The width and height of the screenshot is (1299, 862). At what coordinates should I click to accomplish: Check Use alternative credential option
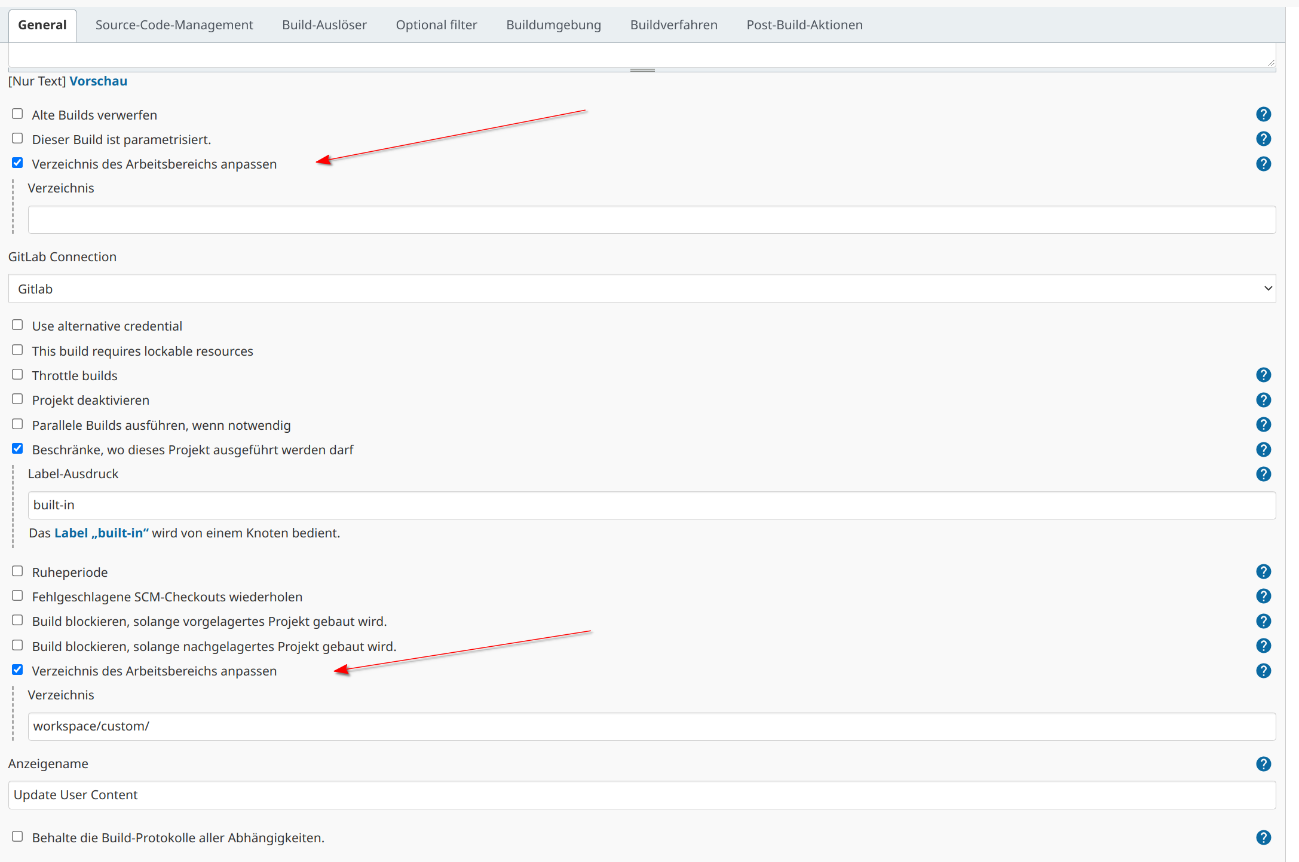[x=17, y=325]
